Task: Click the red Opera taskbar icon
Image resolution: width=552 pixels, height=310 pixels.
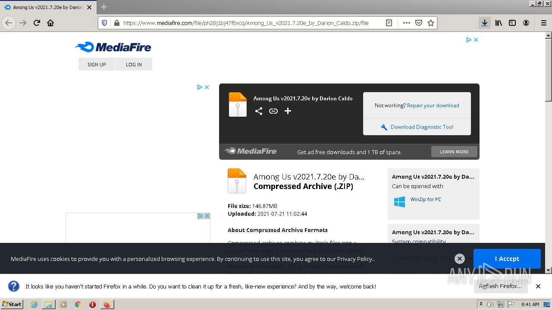Action: [92, 304]
